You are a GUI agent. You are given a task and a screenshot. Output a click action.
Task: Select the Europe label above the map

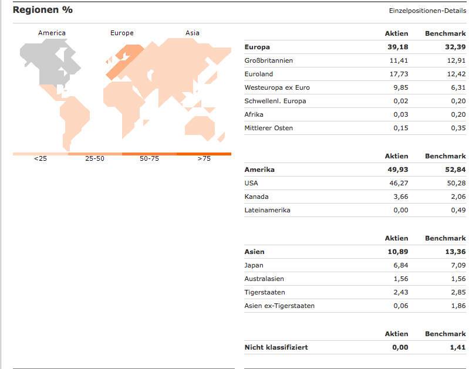[x=122, y=33]
